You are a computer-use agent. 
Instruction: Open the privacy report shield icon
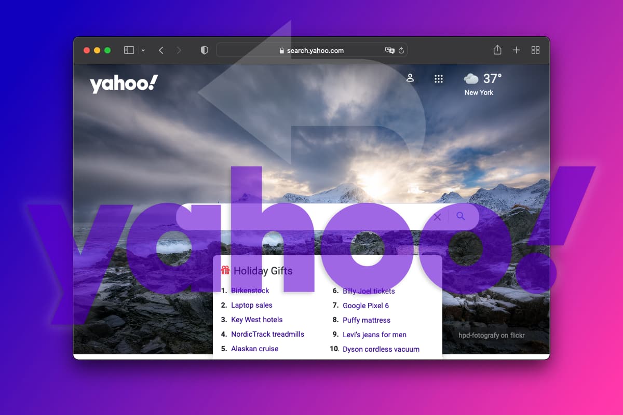coord(204,50)
